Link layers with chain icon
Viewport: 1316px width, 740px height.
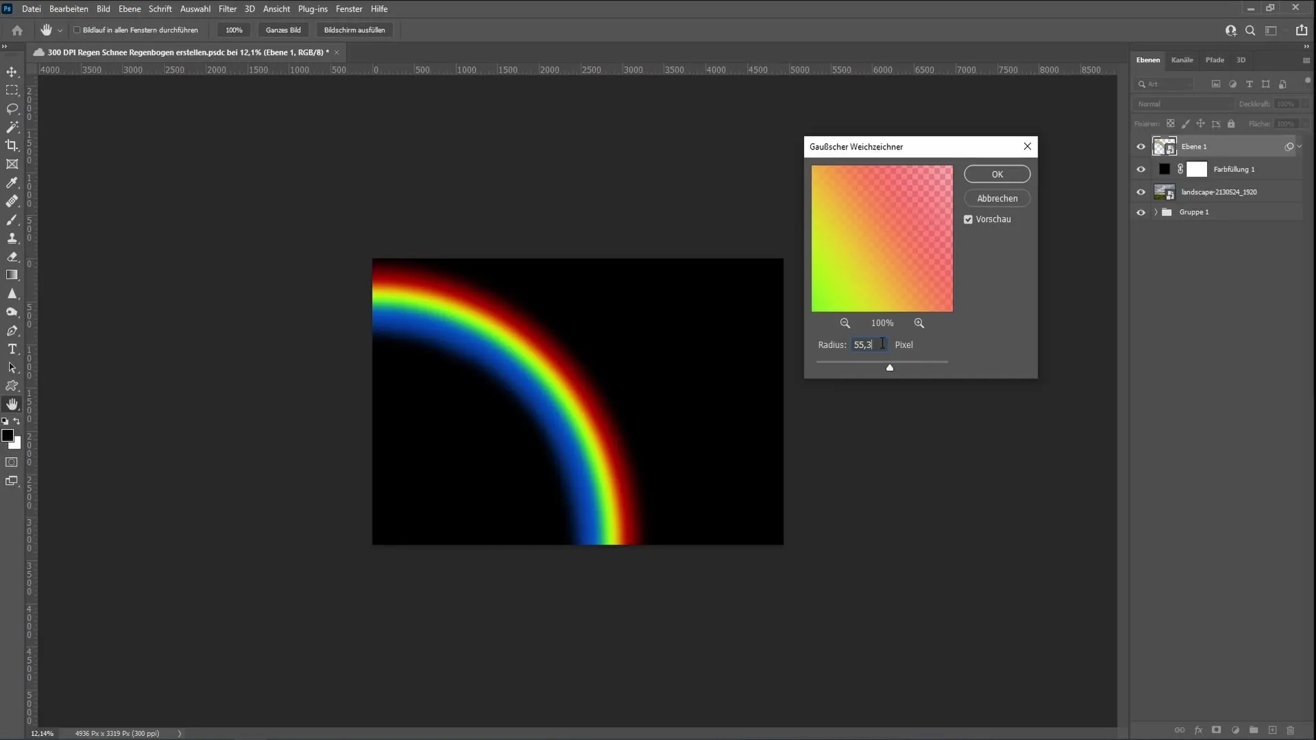[1180, 730]
